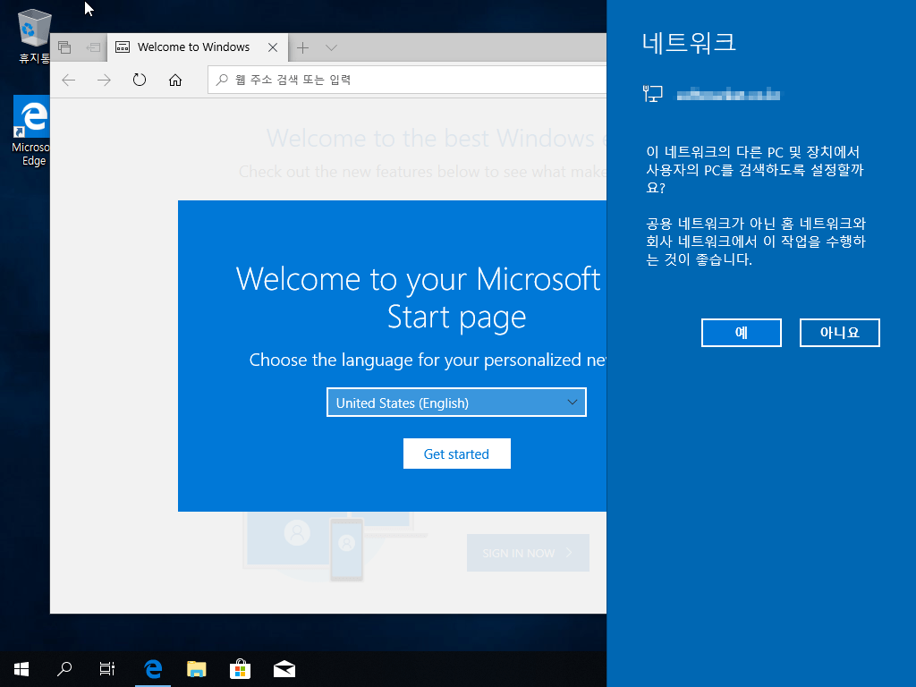Go back in Edge browser
Viewport: 916px width, 687px height.
tap(69, 80)
